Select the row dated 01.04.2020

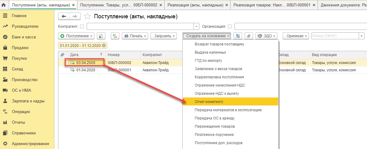pos(213,70)
